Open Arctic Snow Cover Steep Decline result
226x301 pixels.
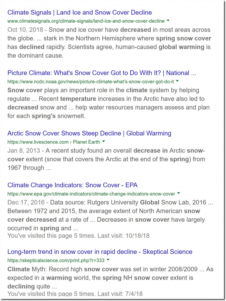click(89, 133)
